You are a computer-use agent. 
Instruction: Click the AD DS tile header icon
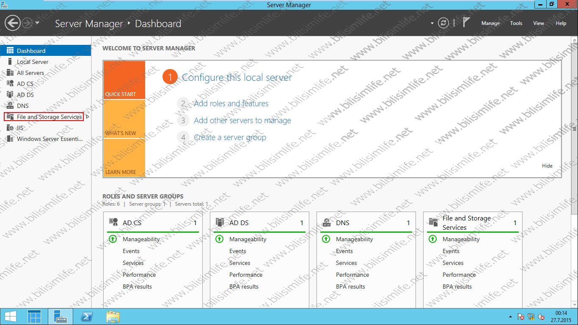[220, 222]
